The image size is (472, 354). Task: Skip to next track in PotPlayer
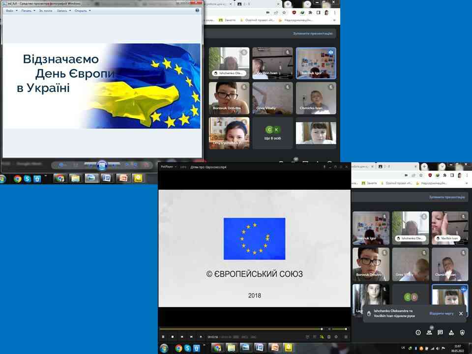(x=191, y=336)
